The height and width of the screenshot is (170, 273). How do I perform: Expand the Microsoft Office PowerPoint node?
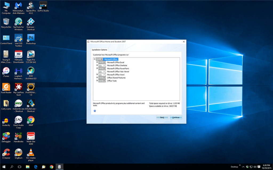point(97,68)
